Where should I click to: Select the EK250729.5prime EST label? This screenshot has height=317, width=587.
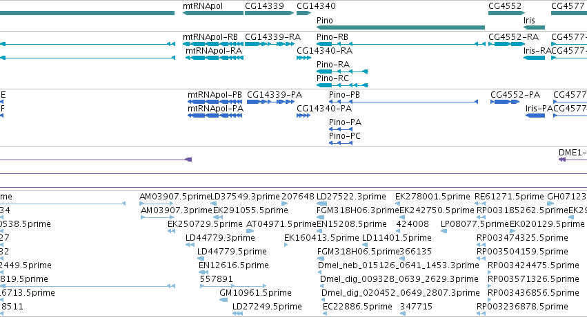[x=205, y=225]
